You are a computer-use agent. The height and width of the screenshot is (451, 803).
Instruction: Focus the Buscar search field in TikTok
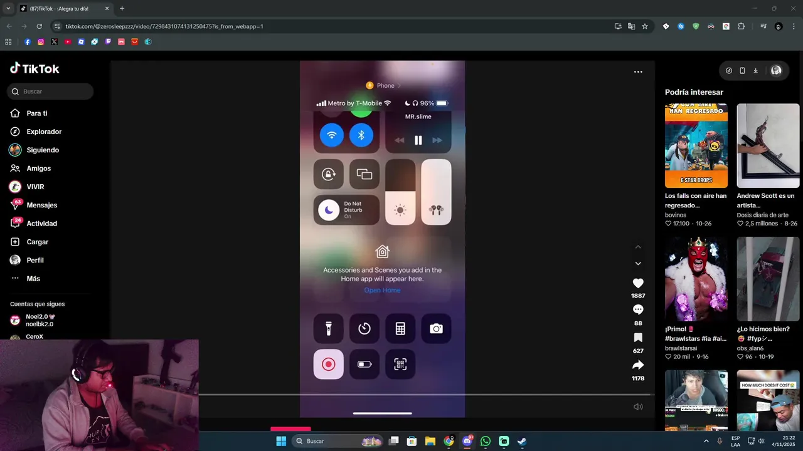(50, 91)
